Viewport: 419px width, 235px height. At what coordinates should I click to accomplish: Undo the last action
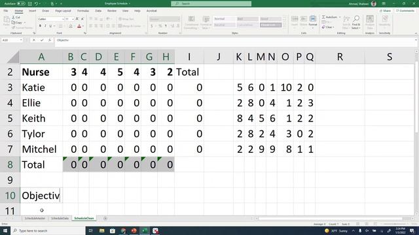[x=36, y=4]
